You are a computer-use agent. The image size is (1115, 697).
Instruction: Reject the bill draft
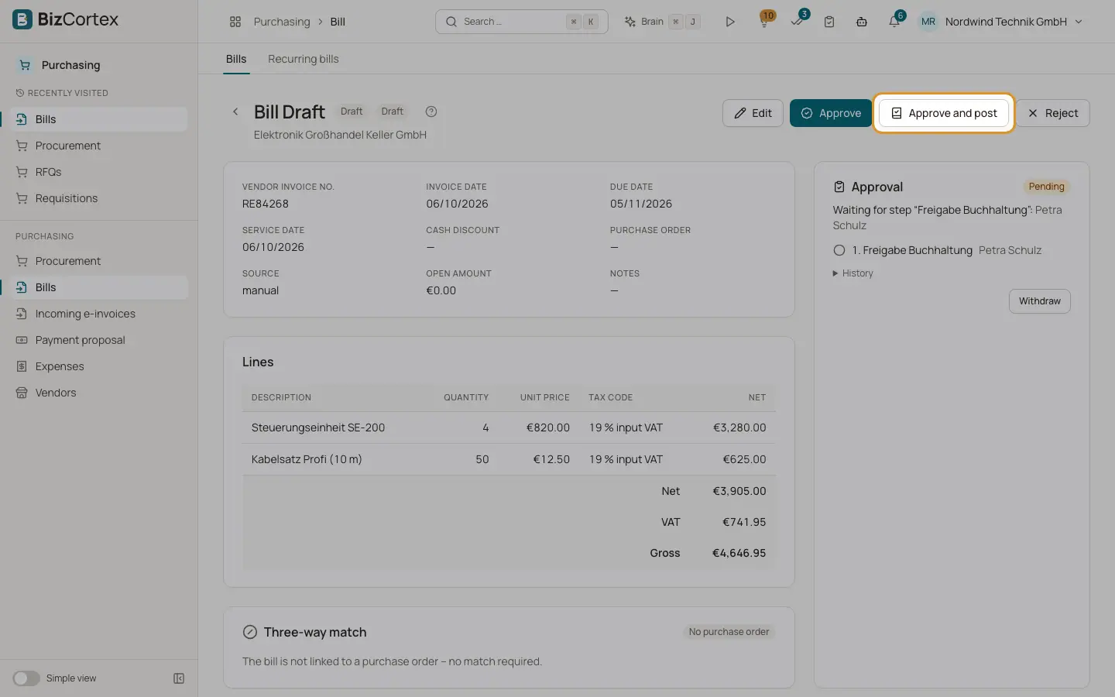coord(1053,113)
